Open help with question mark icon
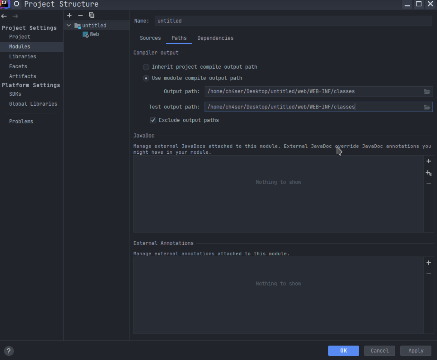This screenshot has height=360, width=437. click(x=9, y=351)
